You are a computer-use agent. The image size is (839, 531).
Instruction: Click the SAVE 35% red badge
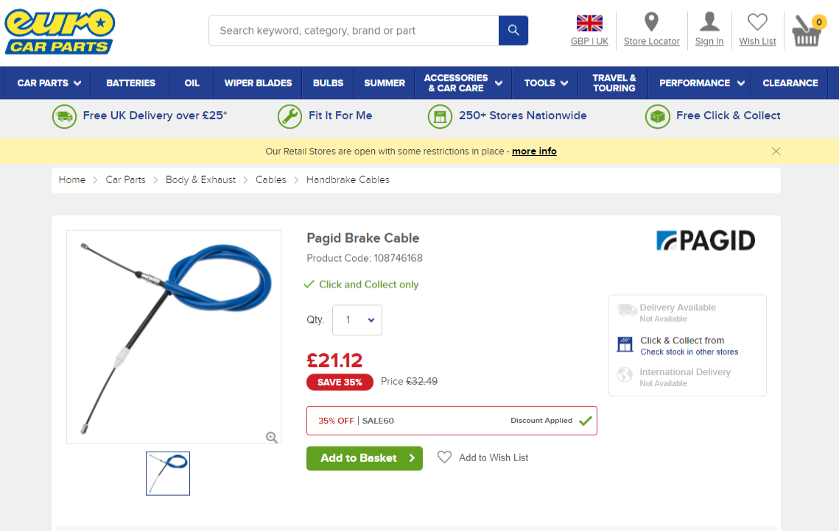[x=340, y=382]
